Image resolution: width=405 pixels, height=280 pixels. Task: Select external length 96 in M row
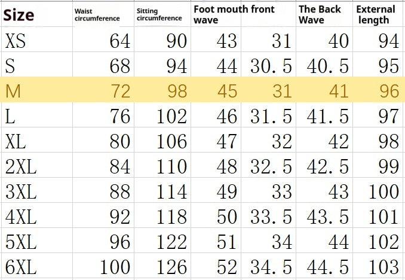[x=388, y=92]
